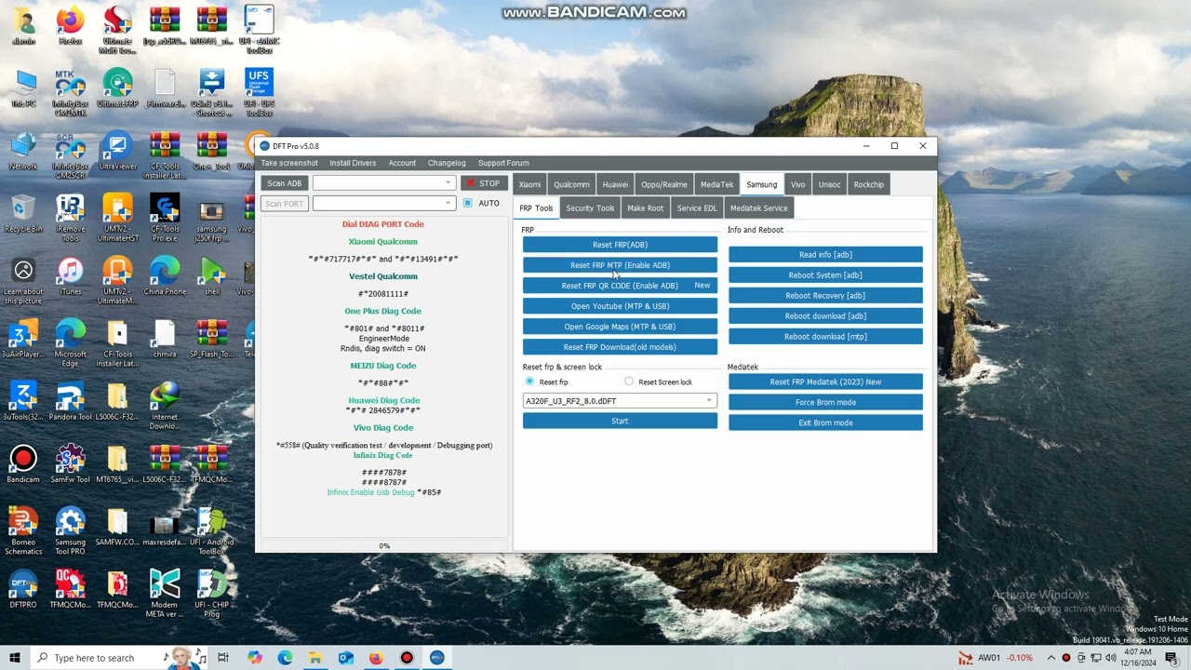Viewport: 1191px width, 670px height.
Task: Open Borneo Schematics desktop icon
Action: 23,530
